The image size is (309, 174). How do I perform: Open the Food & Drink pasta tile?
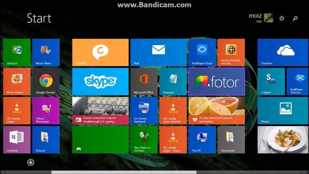pos(283,140)
